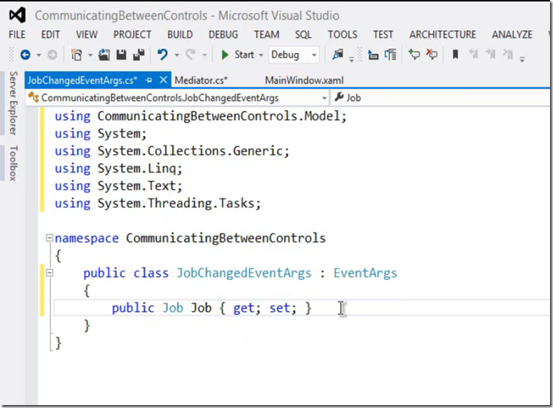Open the Job member navigation dropdown

point(441,98)
